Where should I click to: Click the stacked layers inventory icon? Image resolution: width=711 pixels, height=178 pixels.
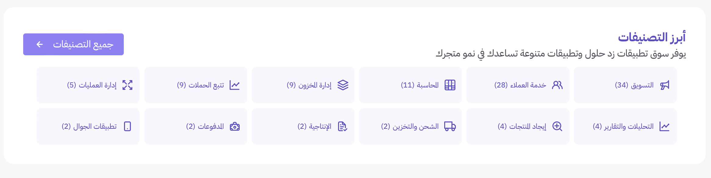click(x=343, y=85)
